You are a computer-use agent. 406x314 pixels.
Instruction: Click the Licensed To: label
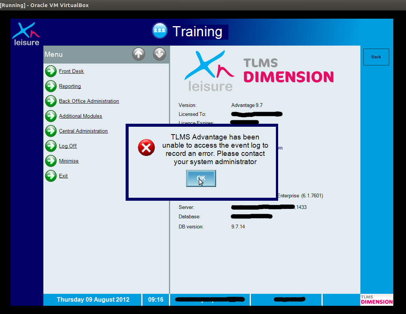tap(193, 114)
